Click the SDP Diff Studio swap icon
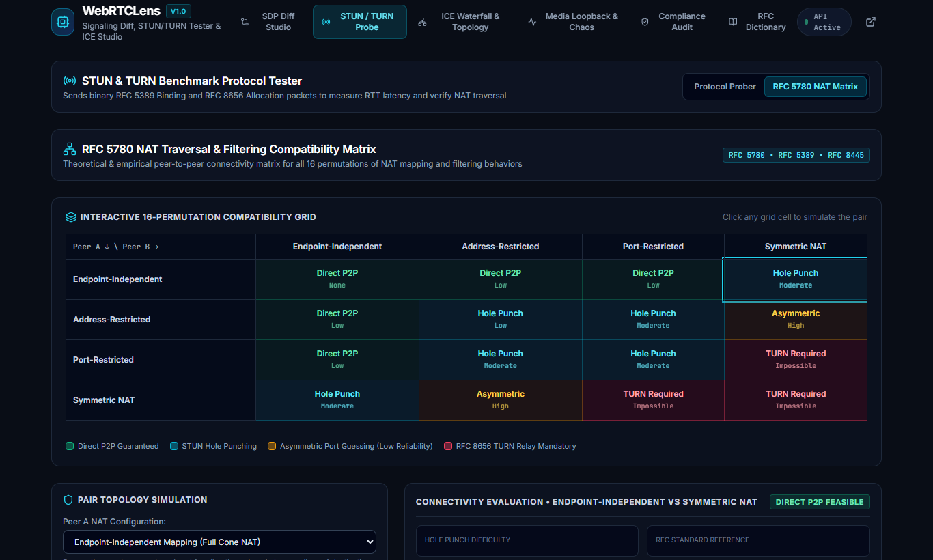933x560 pixels. [245, 22]
